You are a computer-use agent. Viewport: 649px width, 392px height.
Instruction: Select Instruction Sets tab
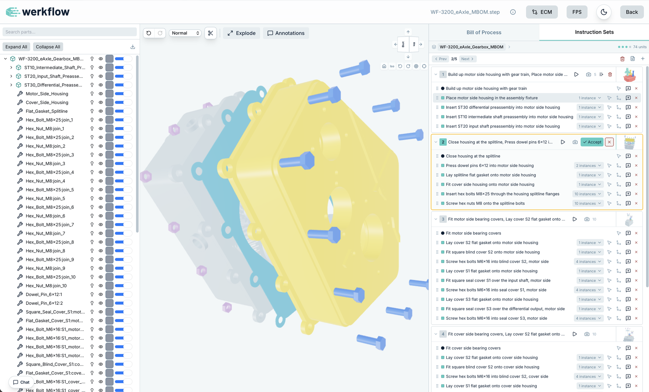pos(594,32)
